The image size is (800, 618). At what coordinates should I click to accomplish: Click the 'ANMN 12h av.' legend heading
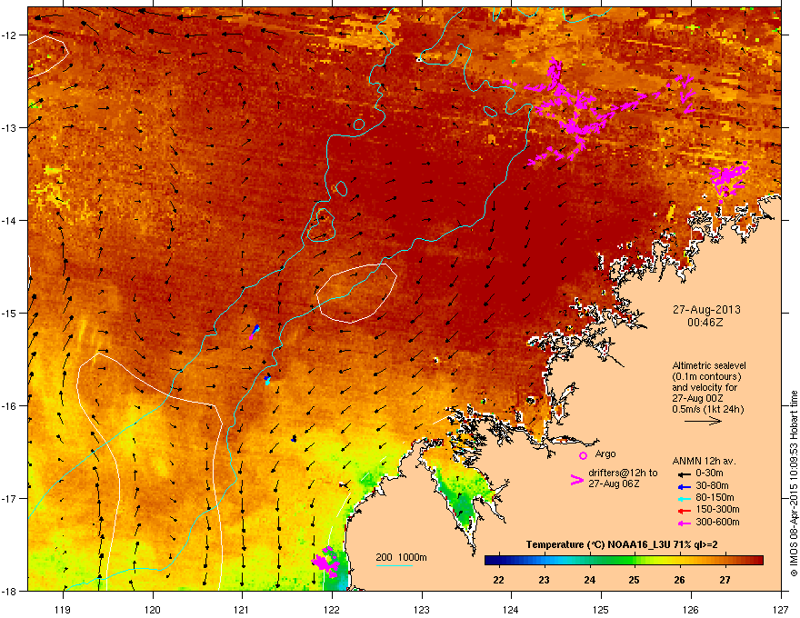point(704,461)
